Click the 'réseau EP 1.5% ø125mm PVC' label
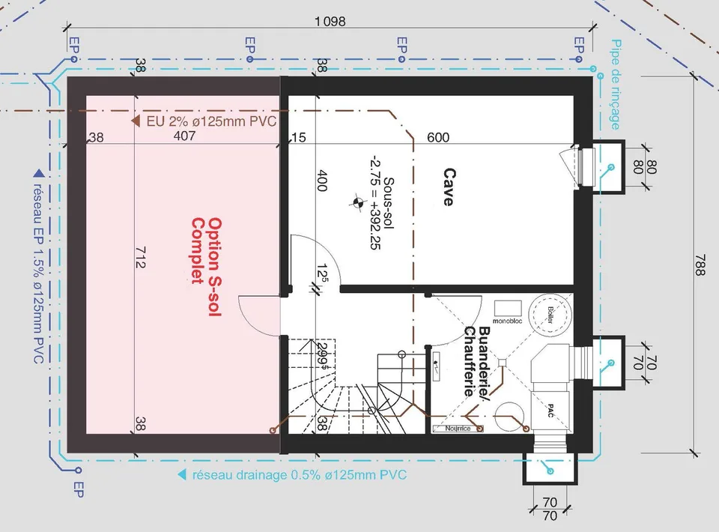719x532 pixels. tap(38, 273)
